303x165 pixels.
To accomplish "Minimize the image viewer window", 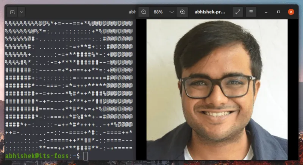I will pyautogui.click(x=266, y=12).
